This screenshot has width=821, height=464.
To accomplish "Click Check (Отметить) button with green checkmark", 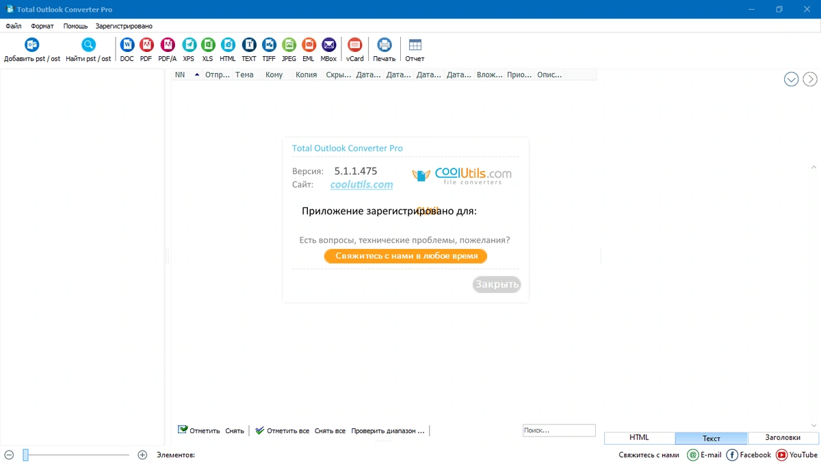I will pos(199,430).
